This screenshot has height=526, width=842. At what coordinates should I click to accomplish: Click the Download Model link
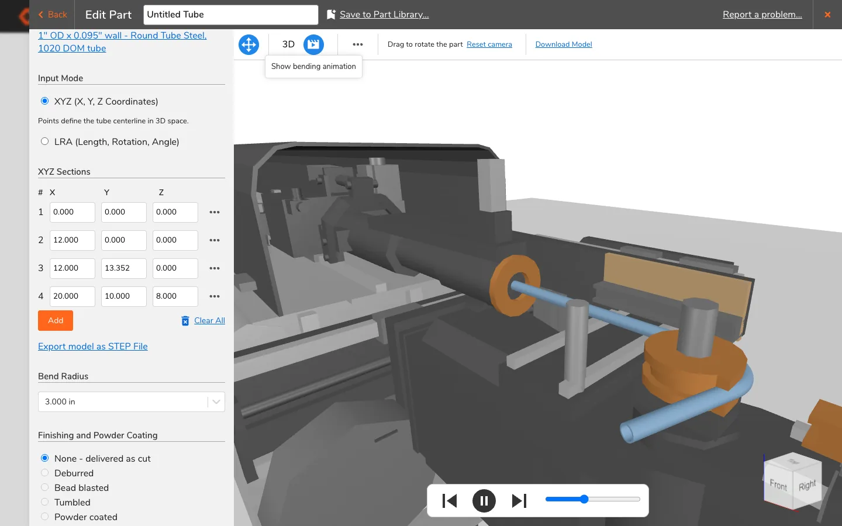[x=564, y=44]
